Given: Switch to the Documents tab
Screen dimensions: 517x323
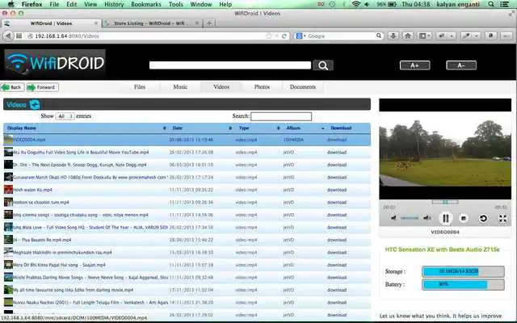Looking at the screenshot, I should coord(303,87).
